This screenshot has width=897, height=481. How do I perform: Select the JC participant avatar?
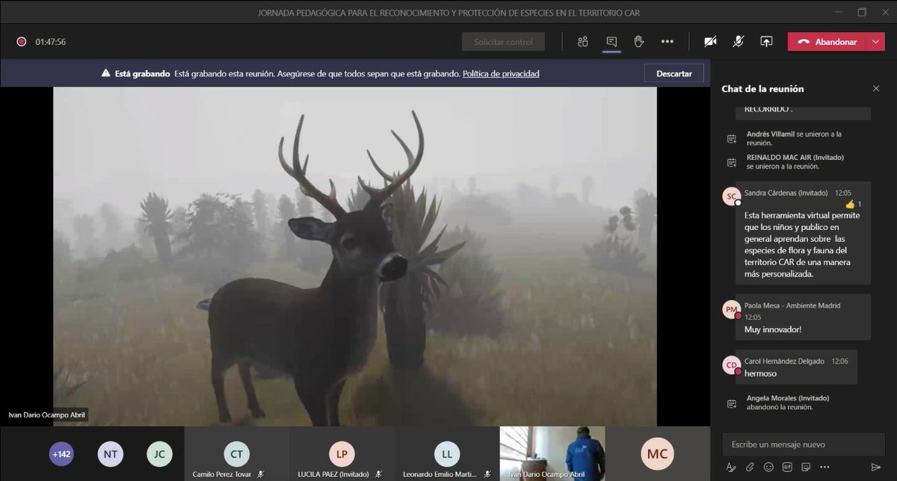coord(159,453)
